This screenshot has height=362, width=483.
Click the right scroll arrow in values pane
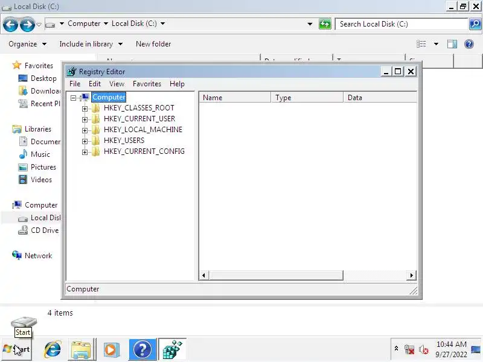point(411,275)
